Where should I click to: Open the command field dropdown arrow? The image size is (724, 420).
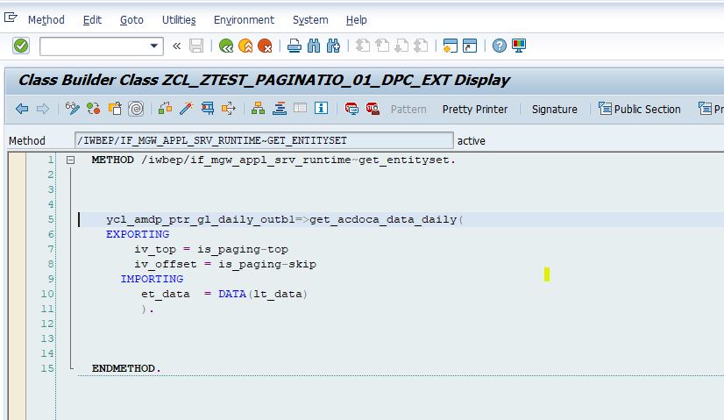pos(154,46)
